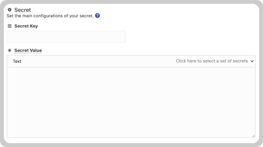Click inside the Secret Value text area

(x=131, y=102)
